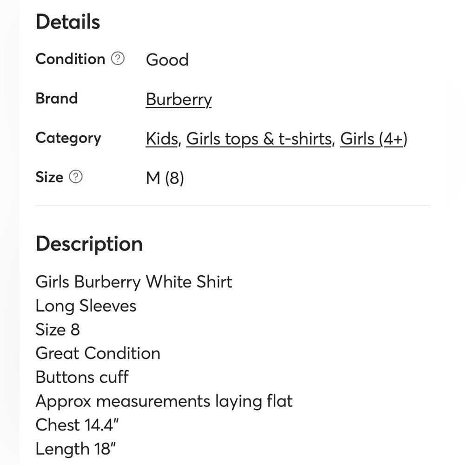
Task: Click the Details section heading
Action: point(68,22)
